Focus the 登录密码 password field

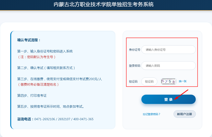pyautogui.click(x=168, y=66)
